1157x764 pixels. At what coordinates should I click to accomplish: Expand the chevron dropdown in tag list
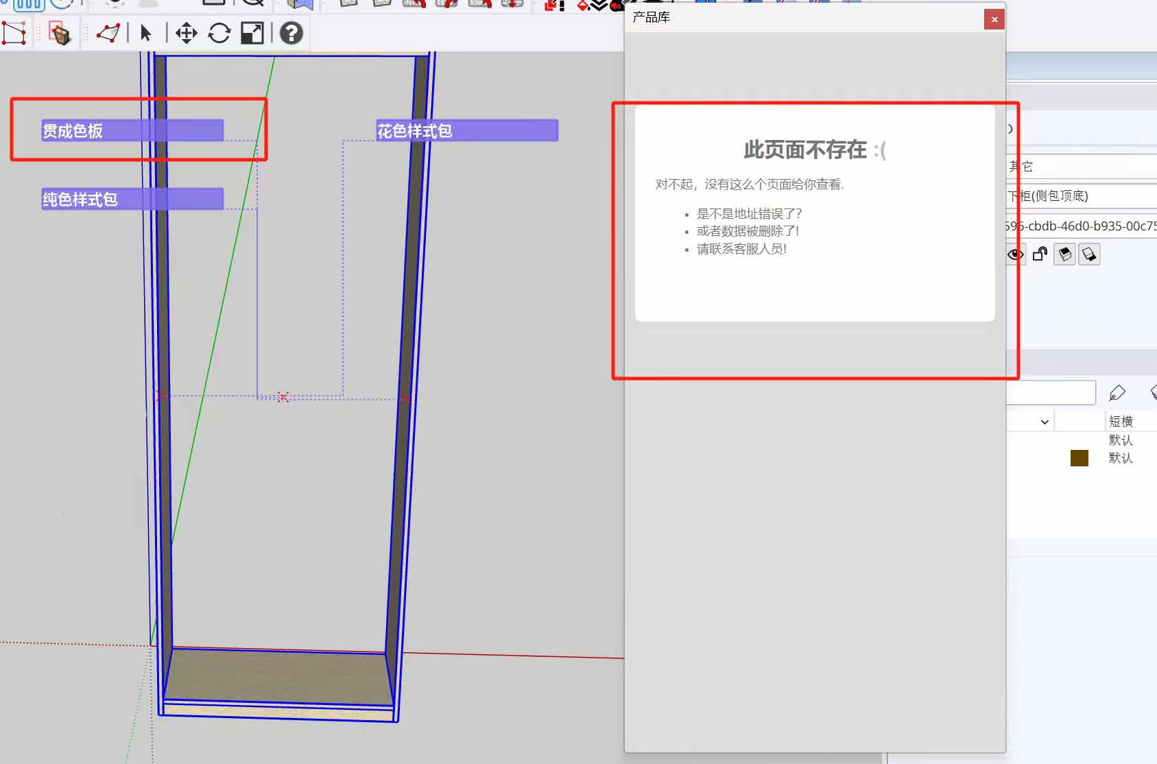pyautogui.click(x=1044, y=422)
